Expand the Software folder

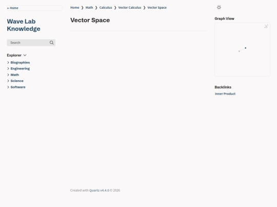[x=18, y=87]
